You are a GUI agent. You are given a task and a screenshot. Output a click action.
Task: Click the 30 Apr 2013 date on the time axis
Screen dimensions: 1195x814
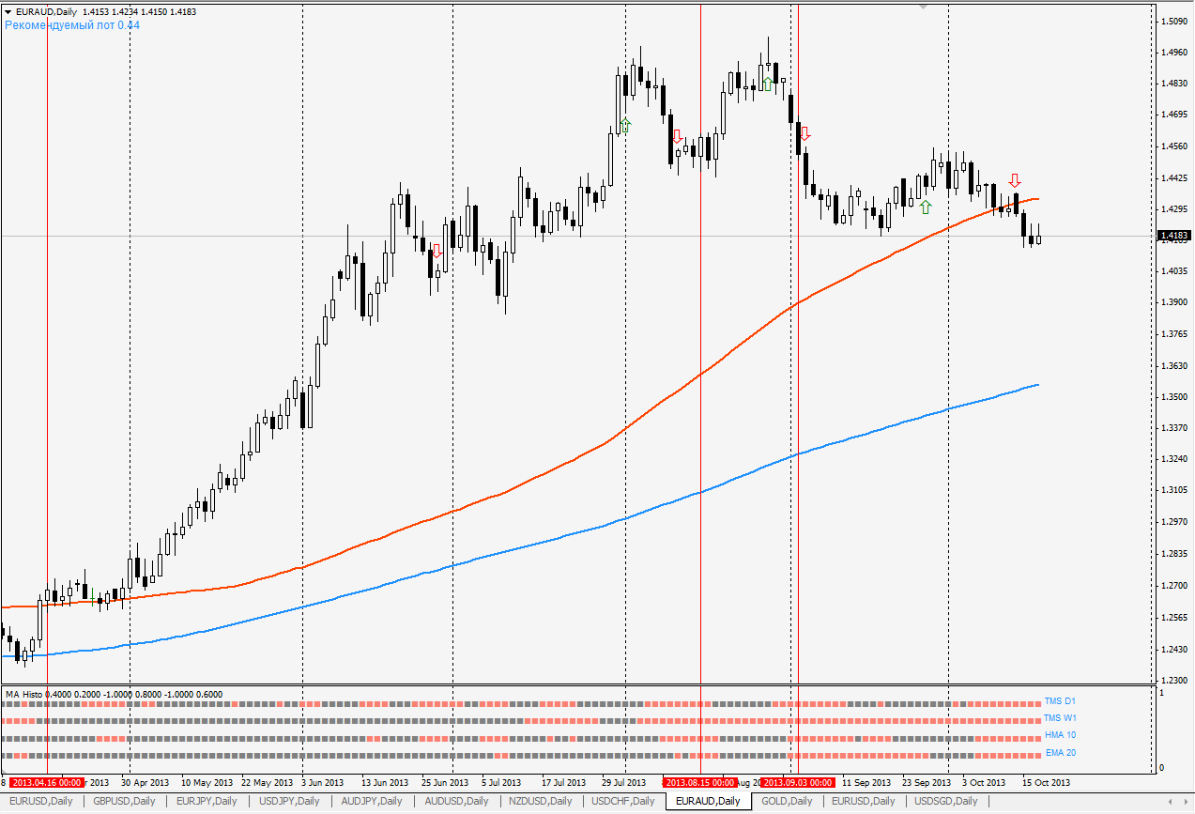click(x=146, y=782)
